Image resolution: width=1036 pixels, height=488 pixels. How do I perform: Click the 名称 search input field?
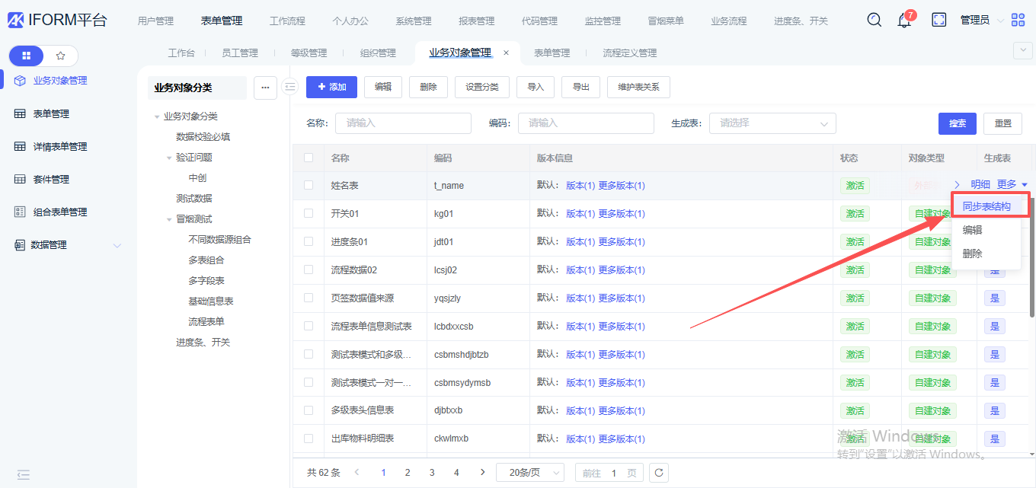pos(403,123)
